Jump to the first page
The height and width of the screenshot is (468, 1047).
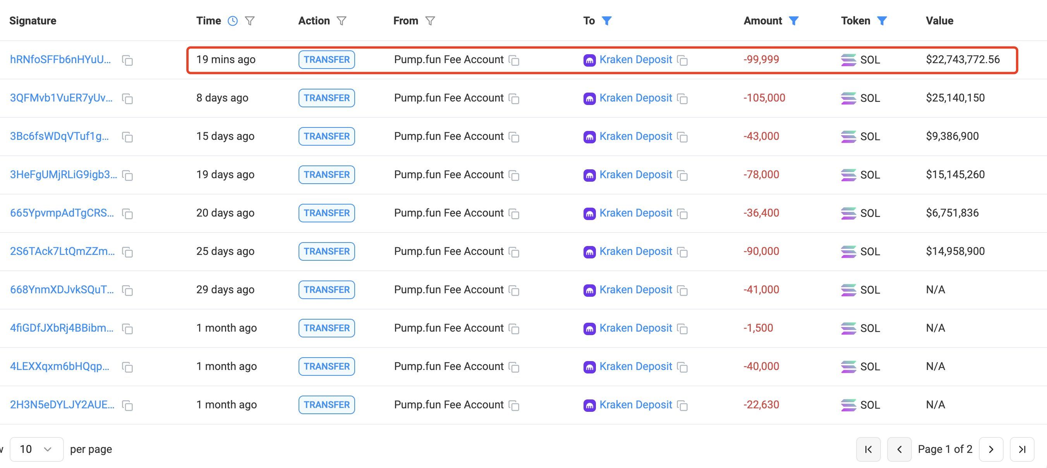(868, 449)
